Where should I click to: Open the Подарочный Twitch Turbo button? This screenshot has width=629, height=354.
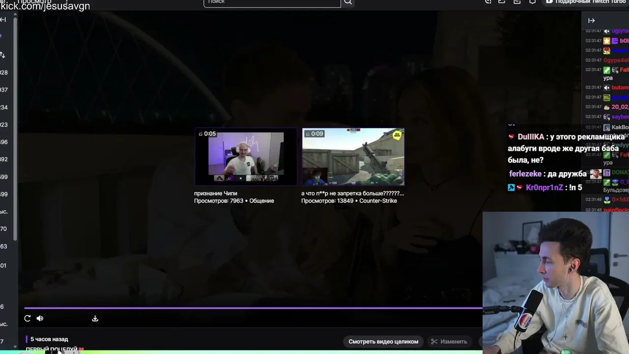[585, 2]
